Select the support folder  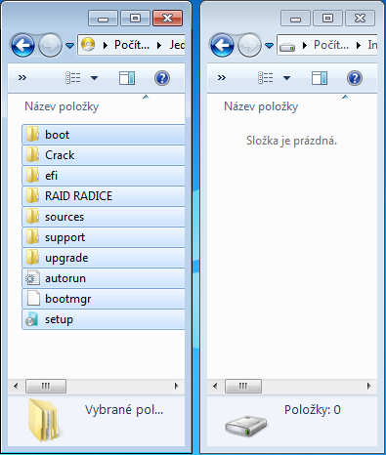coord(104,237)
